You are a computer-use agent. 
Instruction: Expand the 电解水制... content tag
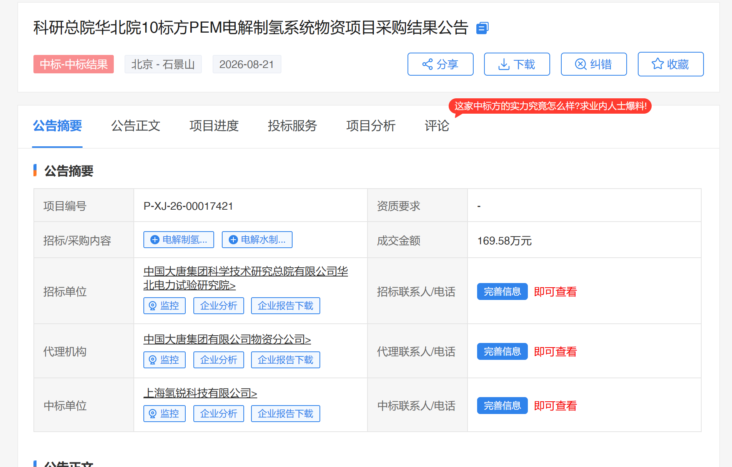click(x=257, y=240)
